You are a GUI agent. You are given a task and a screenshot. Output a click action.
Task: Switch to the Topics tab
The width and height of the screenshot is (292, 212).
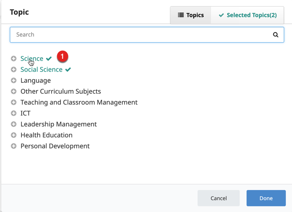(191, 15)
